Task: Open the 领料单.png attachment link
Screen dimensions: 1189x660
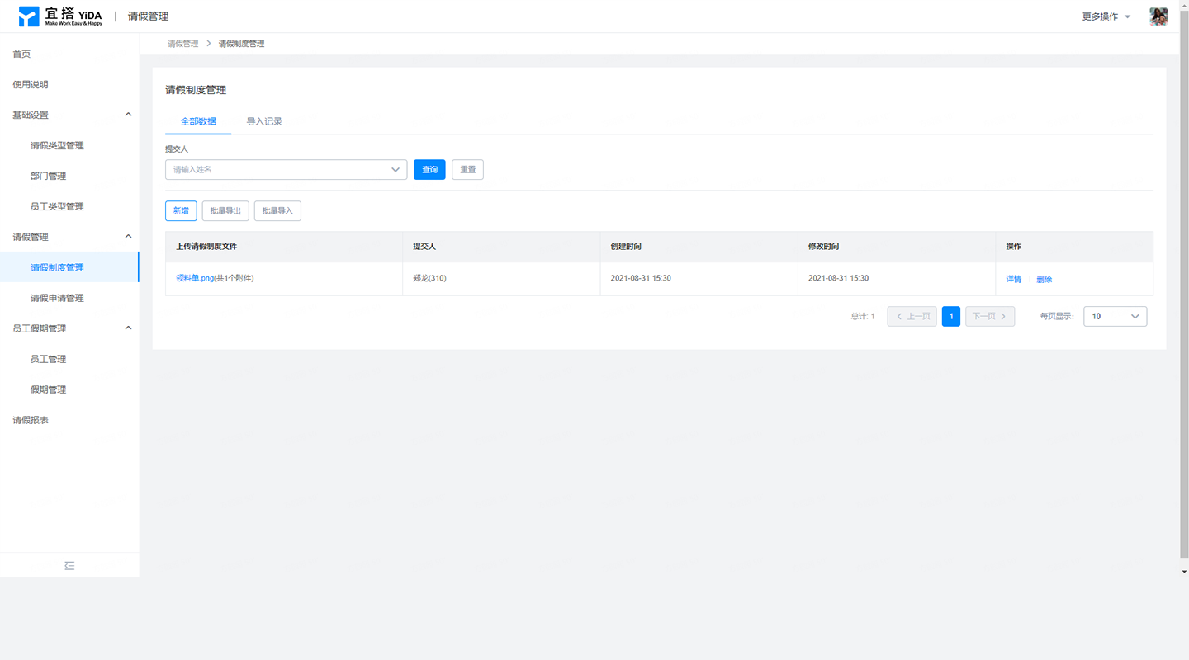Action: [195, 279]
